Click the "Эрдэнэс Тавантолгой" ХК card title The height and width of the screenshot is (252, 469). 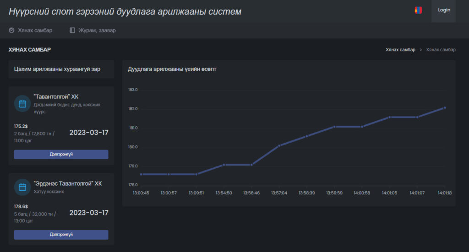[x=68, y=183]
